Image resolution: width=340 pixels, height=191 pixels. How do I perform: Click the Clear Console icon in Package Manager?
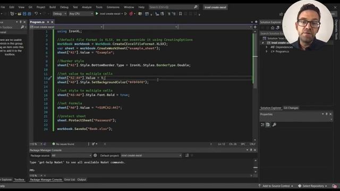(186, 155)
